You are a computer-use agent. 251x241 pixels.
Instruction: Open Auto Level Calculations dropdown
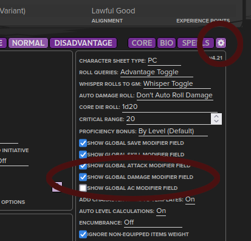[x=161, y=211]
